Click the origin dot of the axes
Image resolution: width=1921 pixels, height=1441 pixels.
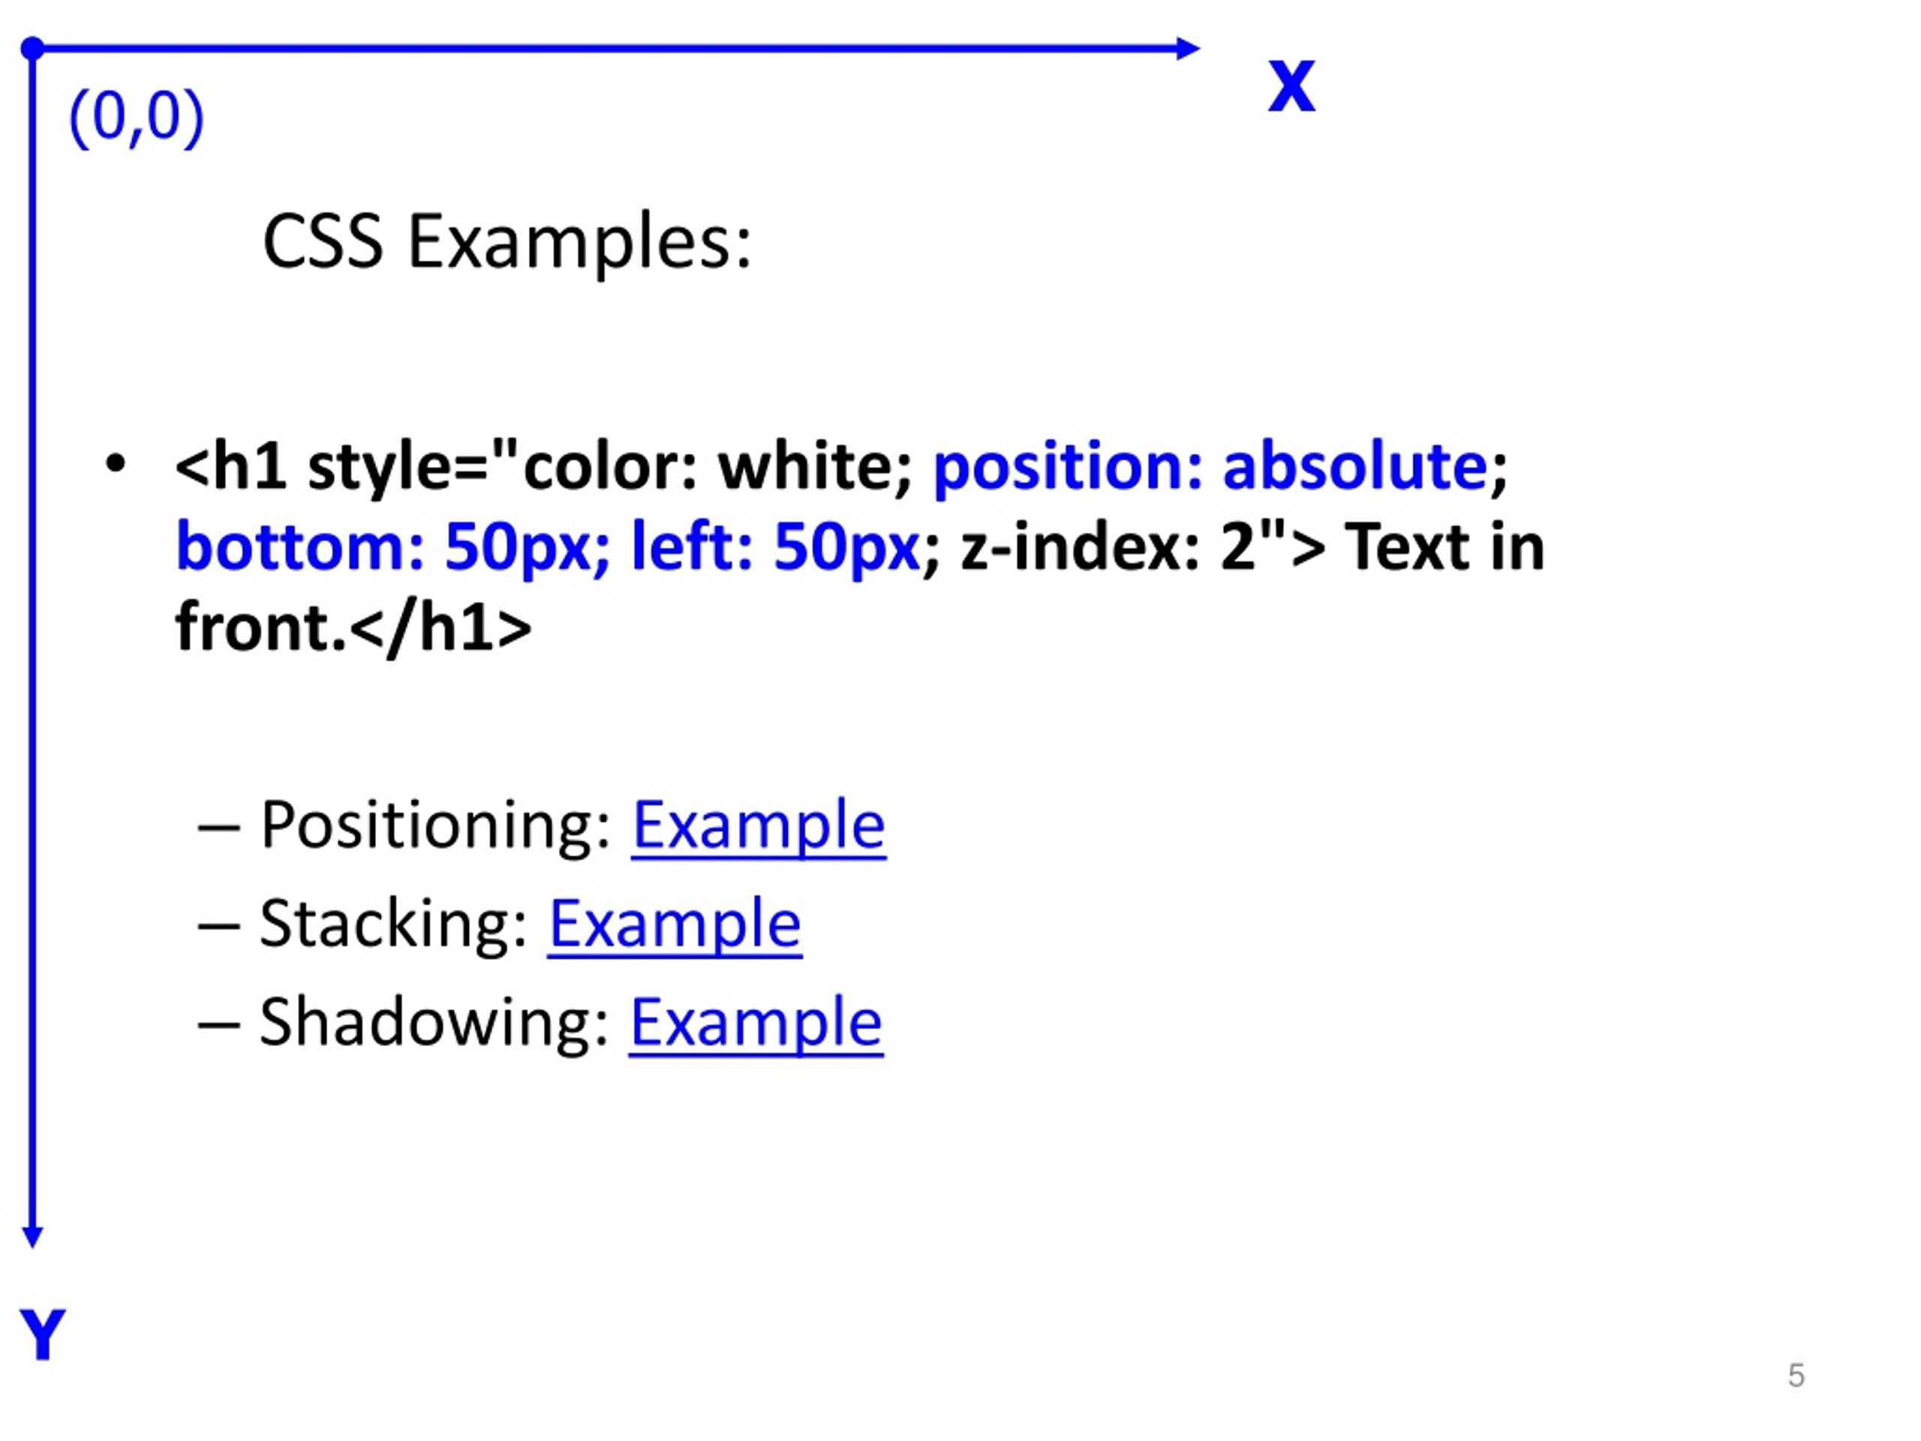(x=32, y=49)
